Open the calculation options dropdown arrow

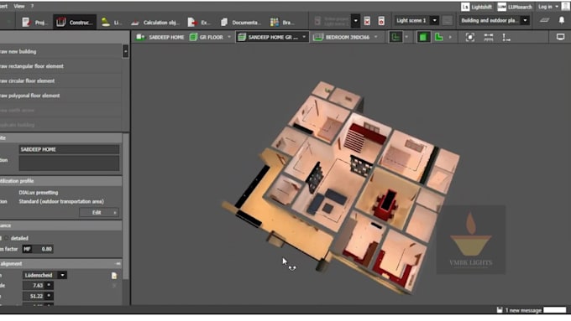click(355, 20)
